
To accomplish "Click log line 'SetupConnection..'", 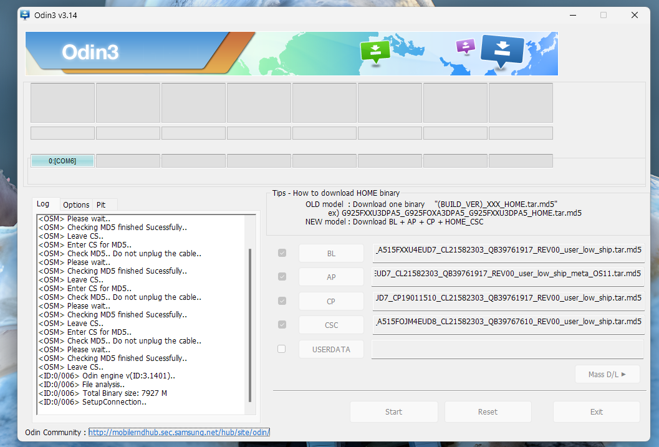I will (x=92, y=402).
